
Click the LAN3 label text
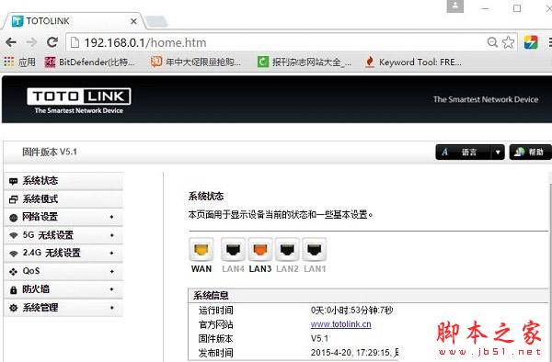click(x=260, y=269)
